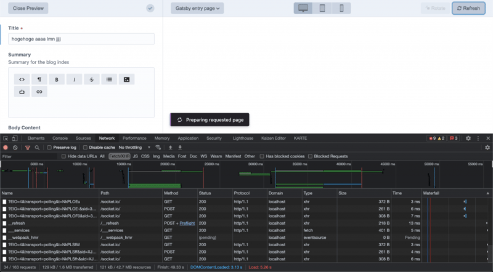Click into the Title text field
Image resolution: width=493 pixels, height=272 pixels.
81,39
